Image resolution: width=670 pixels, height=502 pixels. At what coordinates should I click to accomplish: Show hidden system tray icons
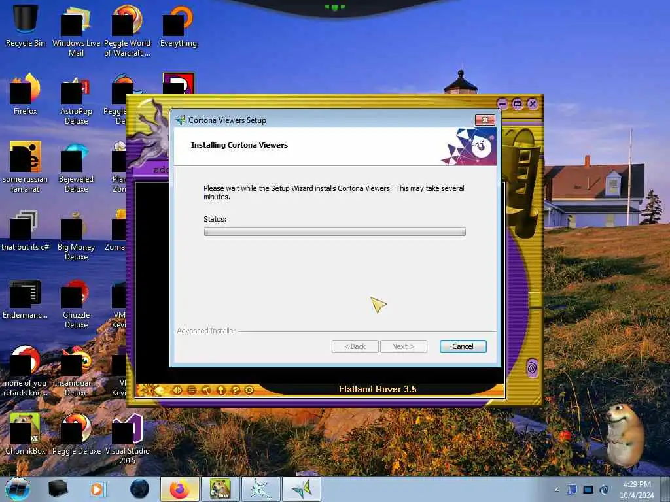(556, 490)
